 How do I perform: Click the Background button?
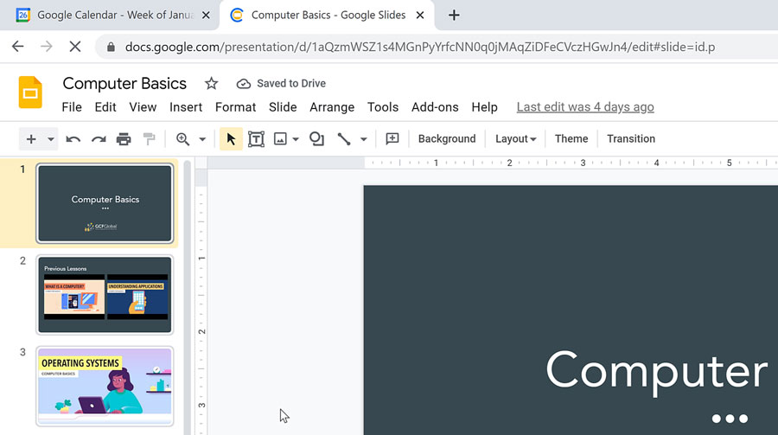point(447,138)
